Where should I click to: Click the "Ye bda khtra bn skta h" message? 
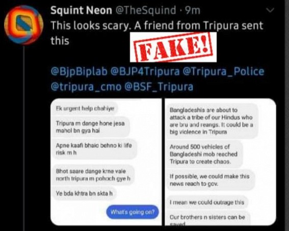click(84, 193)
